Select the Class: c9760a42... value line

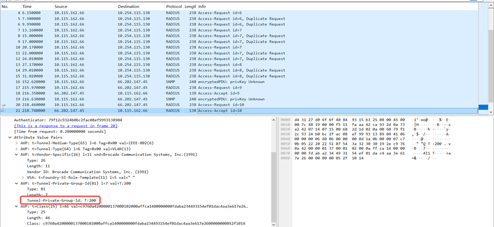point(136,223)
